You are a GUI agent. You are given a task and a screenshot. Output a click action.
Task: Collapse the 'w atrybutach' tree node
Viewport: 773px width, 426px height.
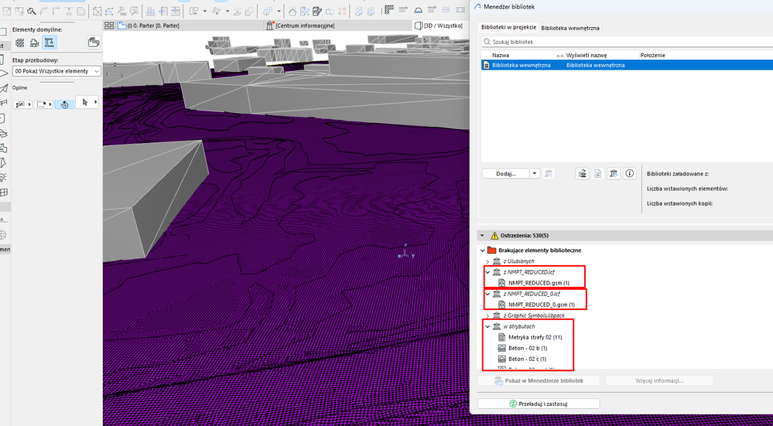point(487,326)
